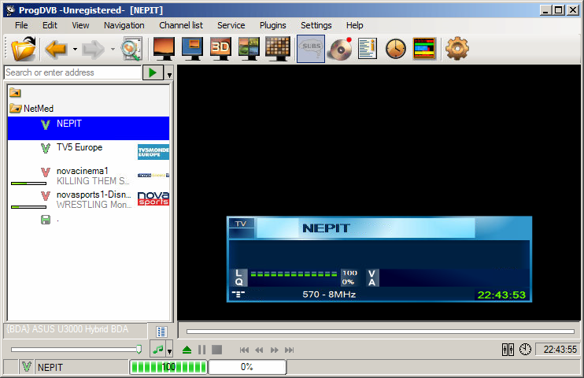This screenshot has height=378, width=584.
Task: Skip to next with the ▶▶| button
Action: tap(289, 350)
